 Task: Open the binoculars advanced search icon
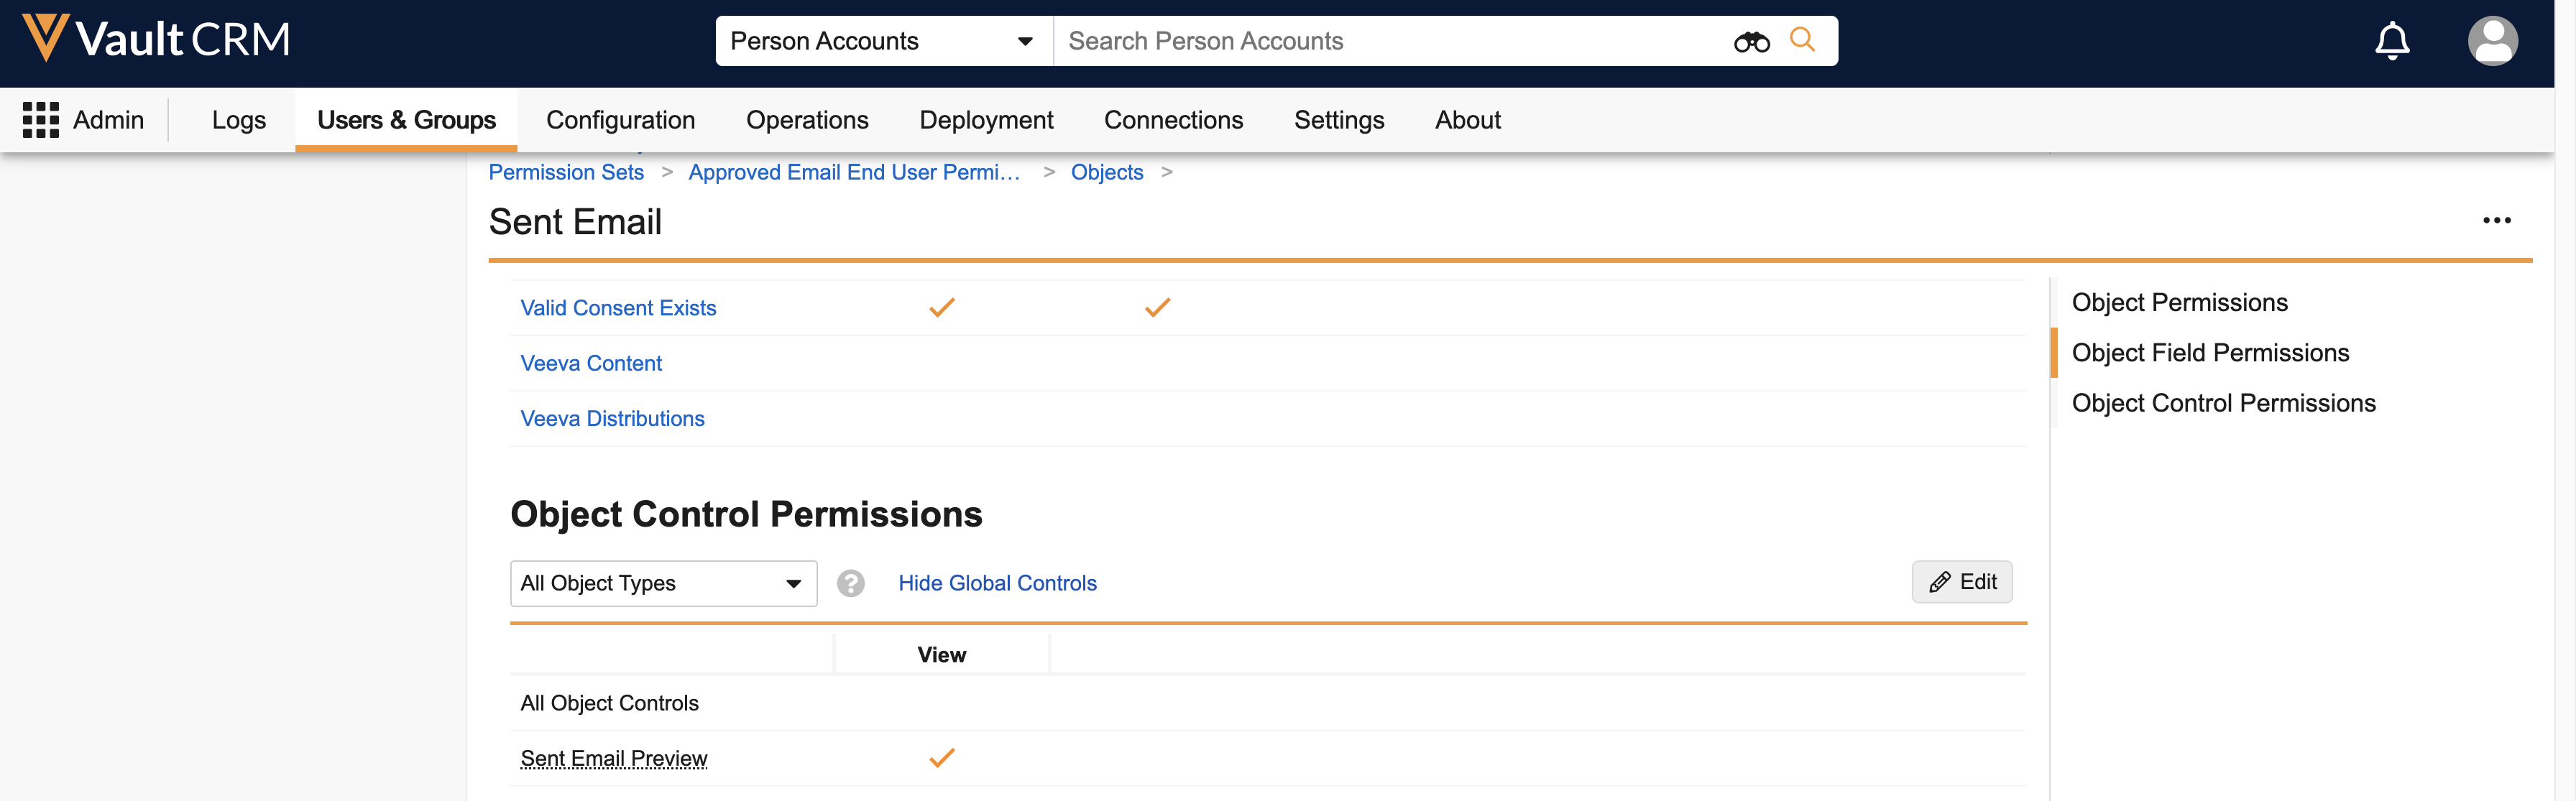tap(1751, 42)
